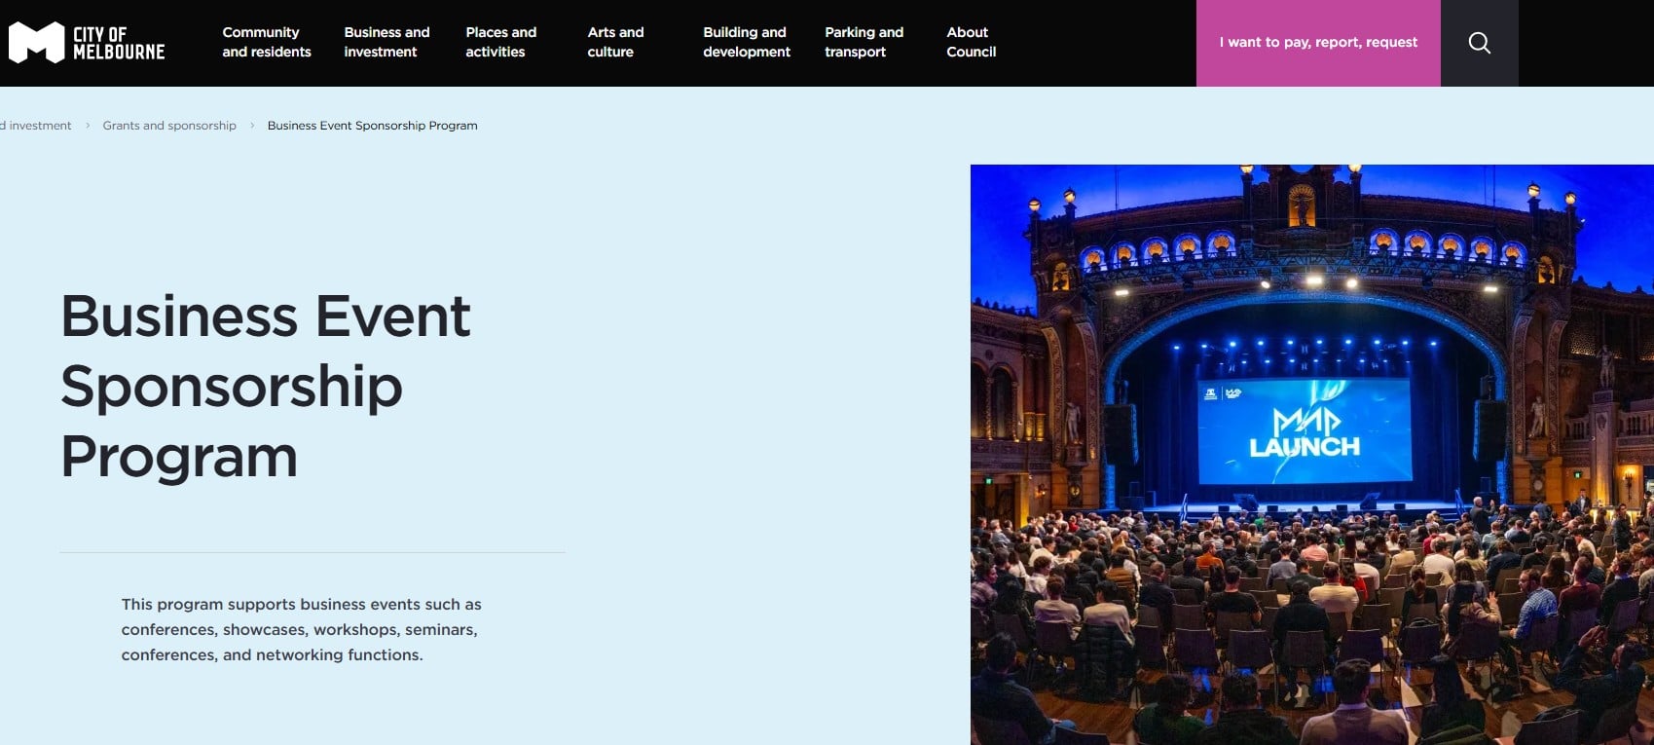
Task: Click Business Event Sponsorship Program breadcrumb
Action: (372, 126)
